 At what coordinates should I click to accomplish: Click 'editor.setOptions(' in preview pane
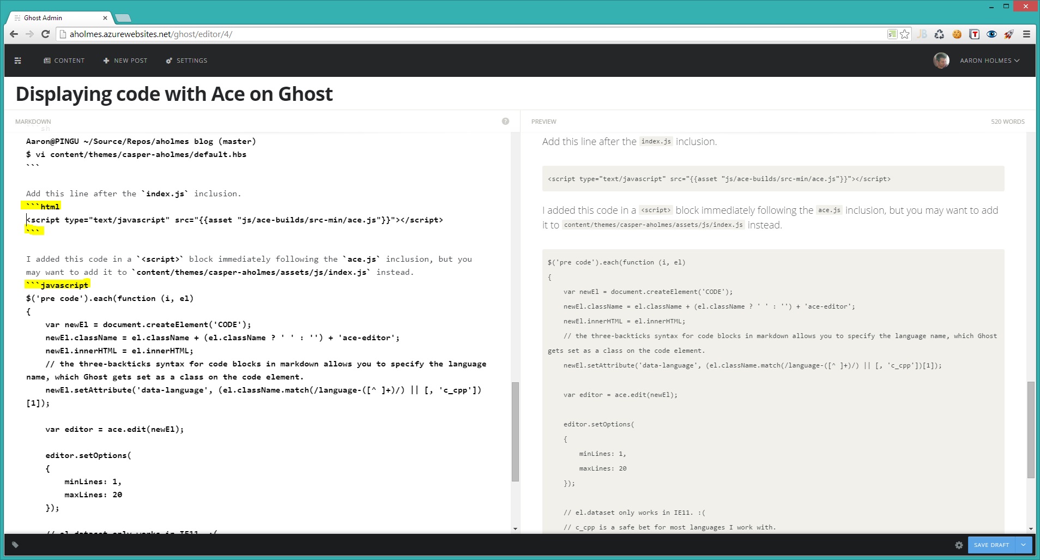click(598, 424)
